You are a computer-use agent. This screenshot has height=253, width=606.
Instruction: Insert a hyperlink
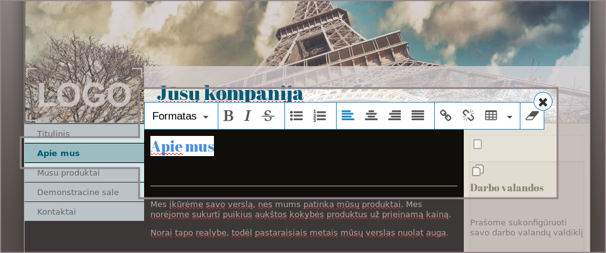(x=446, y=116)
